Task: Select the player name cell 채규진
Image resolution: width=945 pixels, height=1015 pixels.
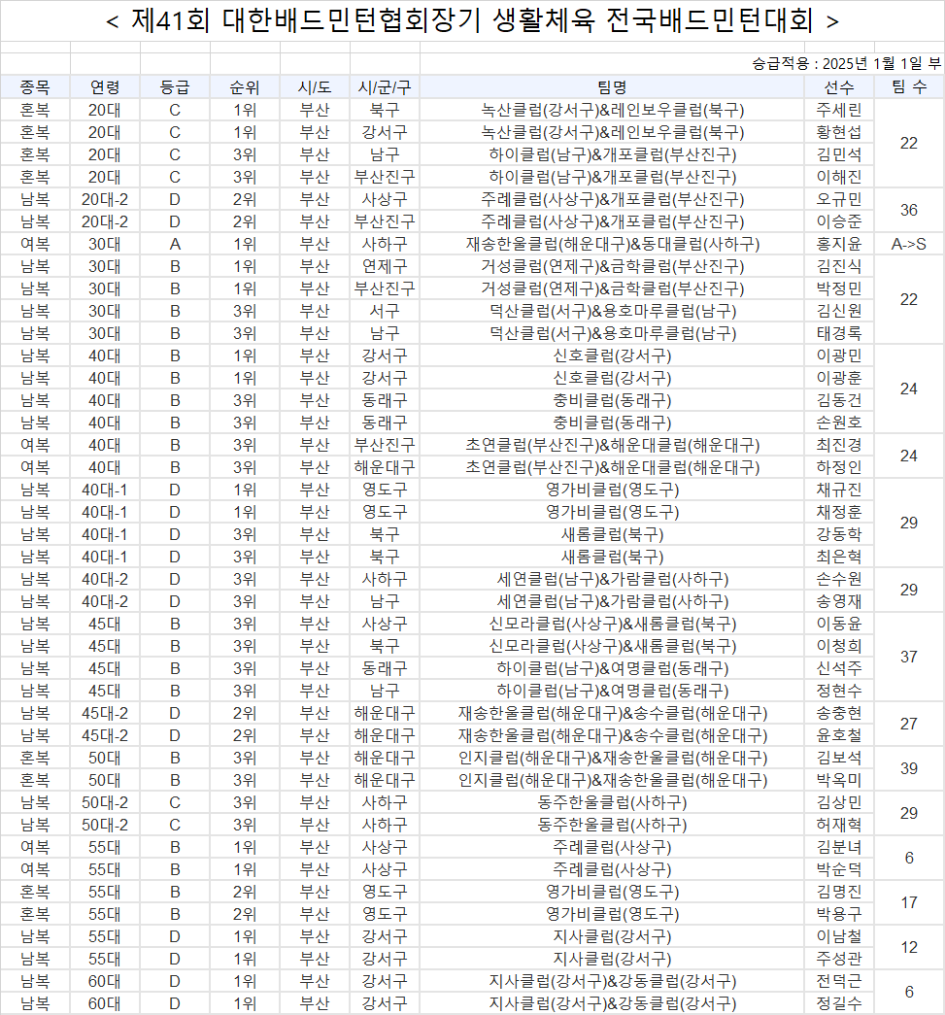Action: click(839, 490)
